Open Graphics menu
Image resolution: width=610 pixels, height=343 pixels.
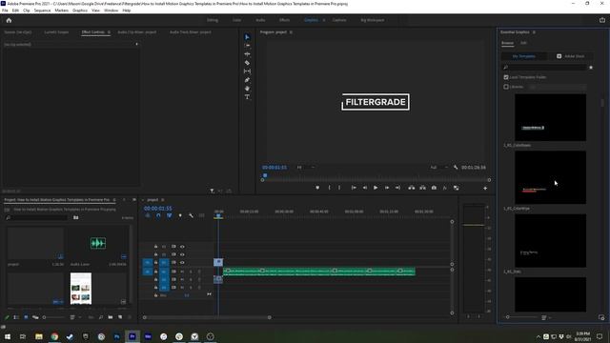[x=80, y=10]
